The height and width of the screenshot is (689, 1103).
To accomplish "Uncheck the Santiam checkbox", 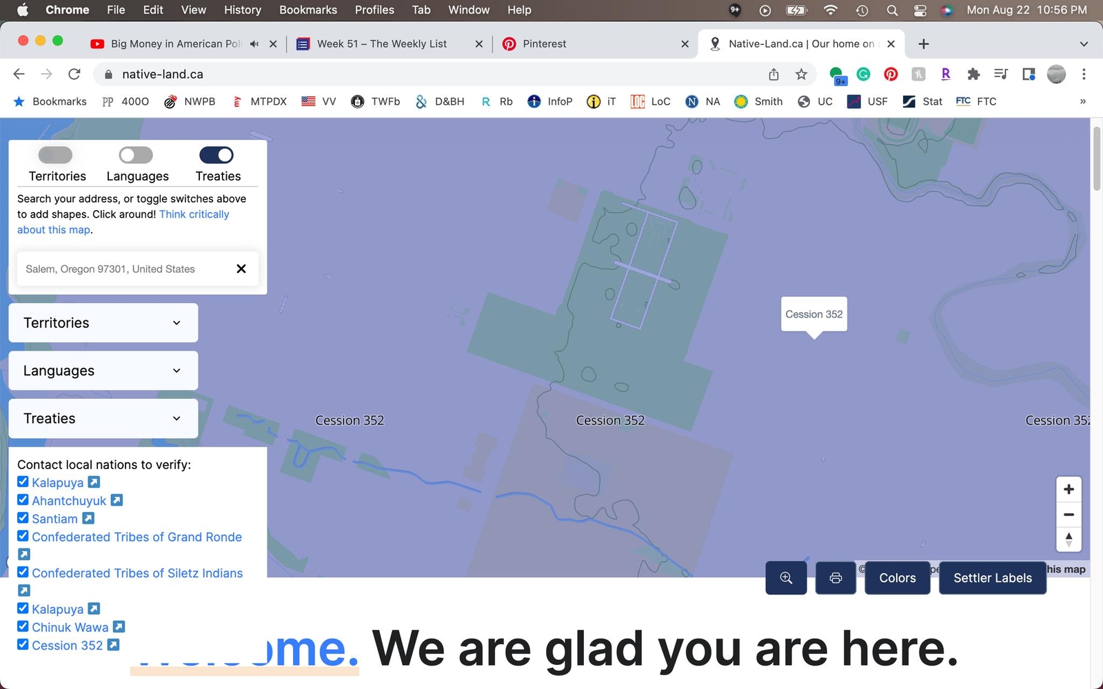I will coord(23,517).
